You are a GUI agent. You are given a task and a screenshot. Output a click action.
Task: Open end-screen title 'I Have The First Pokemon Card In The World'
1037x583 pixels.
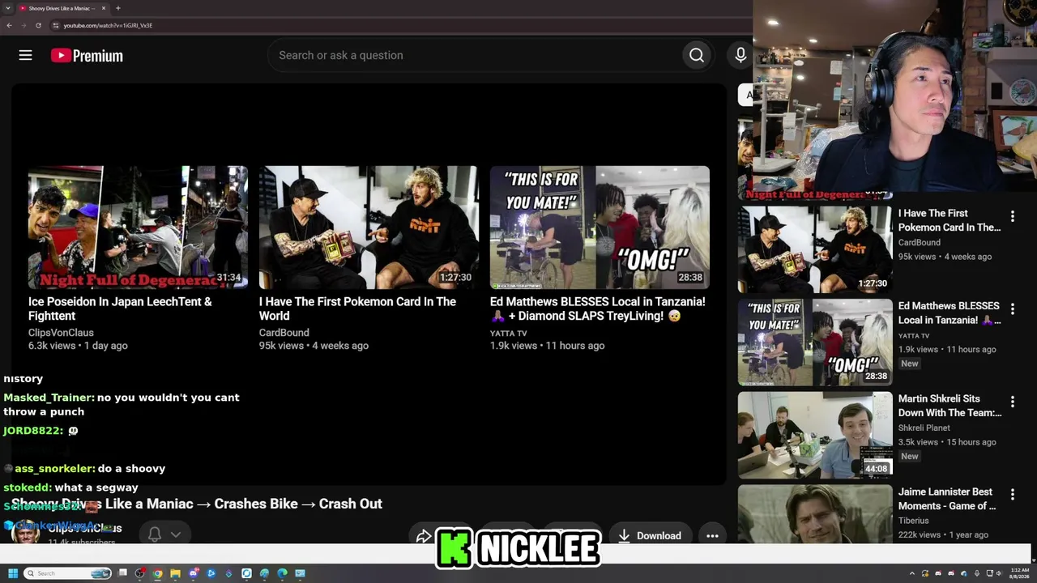tap(357, 309)
